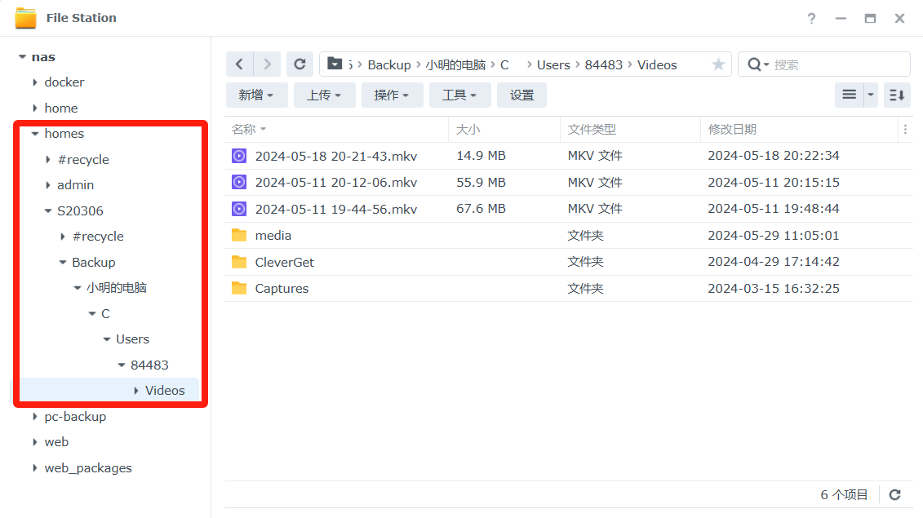Click the search input field
Screen dimensions: 923x518
tap(838, 64)
